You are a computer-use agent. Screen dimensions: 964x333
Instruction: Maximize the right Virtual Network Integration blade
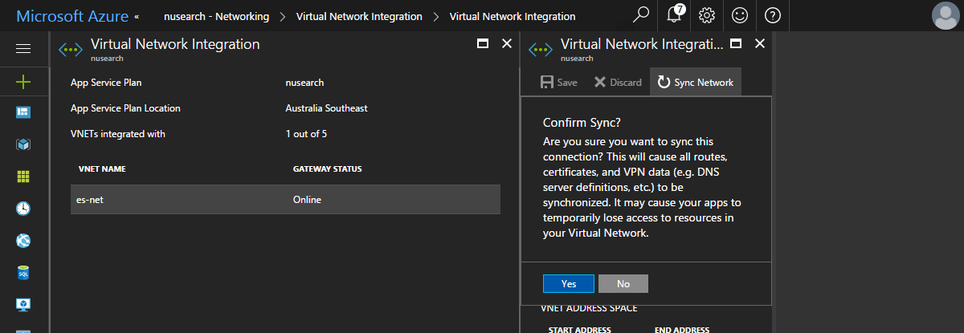(x=736, y=44)
